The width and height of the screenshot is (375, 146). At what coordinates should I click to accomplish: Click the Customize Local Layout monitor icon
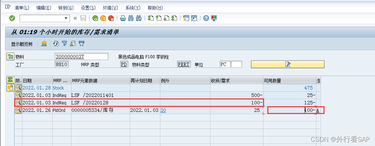point(214,18)
